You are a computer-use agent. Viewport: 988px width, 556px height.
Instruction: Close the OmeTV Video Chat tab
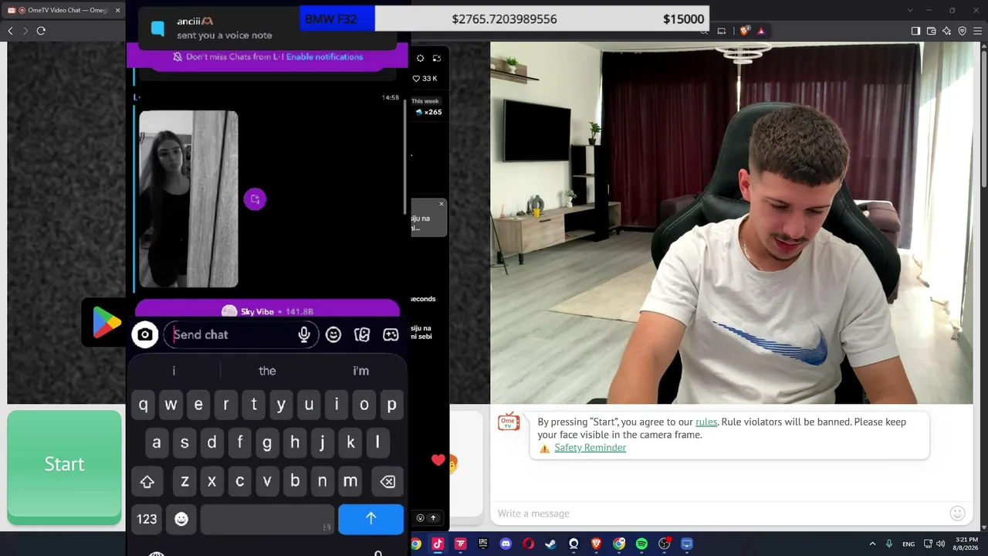(118, 10)
